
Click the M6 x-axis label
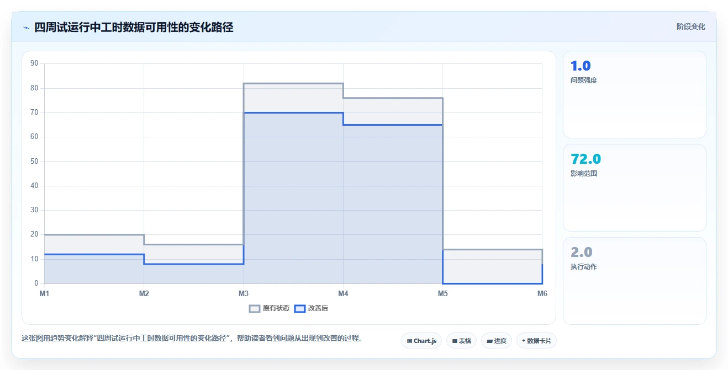click(x=542, y=293)
